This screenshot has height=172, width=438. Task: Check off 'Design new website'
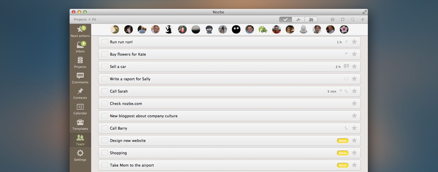pyautogui.click(x=105, y=140)
